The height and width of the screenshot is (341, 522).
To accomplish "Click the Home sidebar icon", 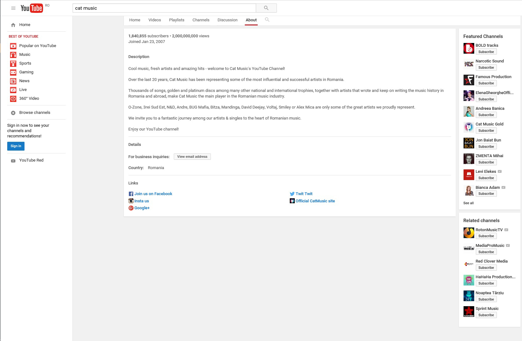I will pyautogui.click(x=13, y=25).
